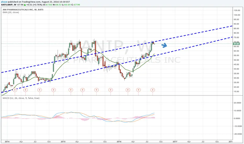This screenshot has width=244, height=144.
Task: Open the alczar author link
Action: tap(4, 2)
